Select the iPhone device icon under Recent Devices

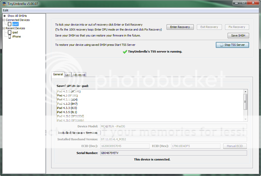pos(10,36)
